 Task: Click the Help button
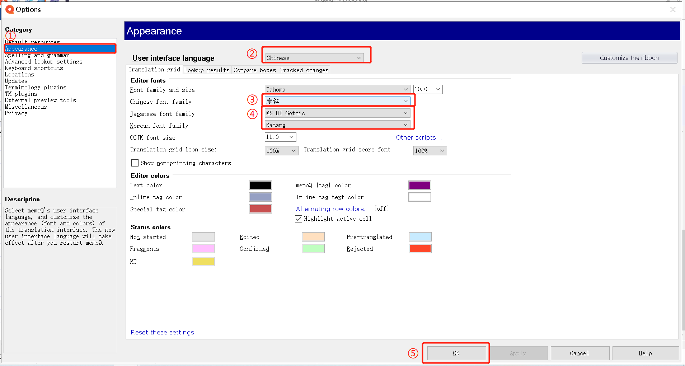tap(645, 353)
